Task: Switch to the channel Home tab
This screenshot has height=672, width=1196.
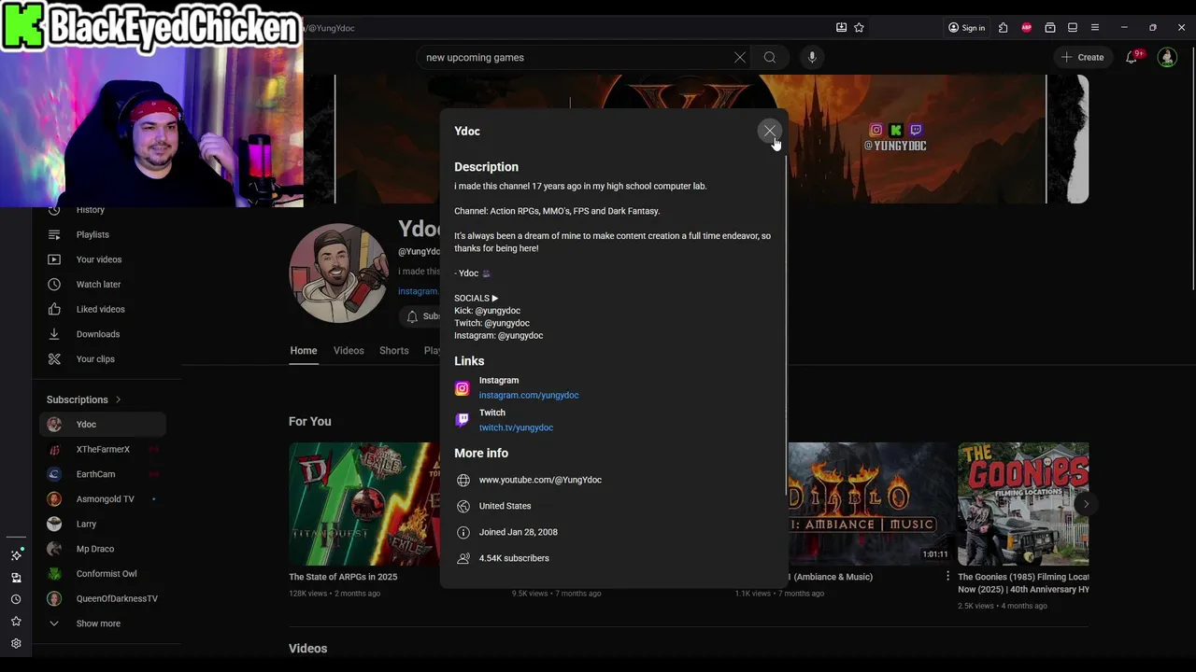Action: tap(304, 351)
